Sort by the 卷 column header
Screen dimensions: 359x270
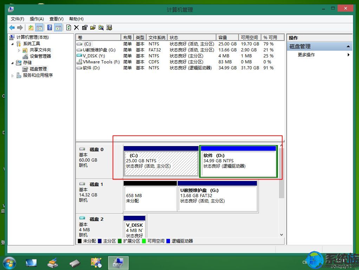98,37
